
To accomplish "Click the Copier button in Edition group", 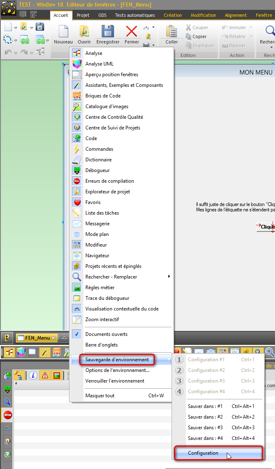I will 199,36.
